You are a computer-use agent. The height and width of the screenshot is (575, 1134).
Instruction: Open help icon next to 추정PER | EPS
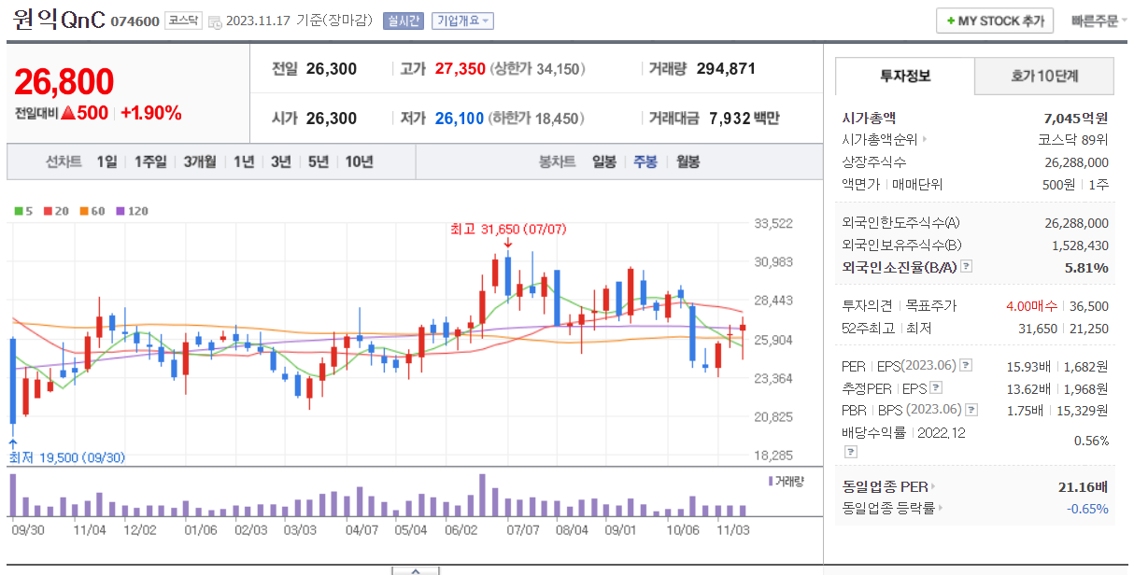936,388
